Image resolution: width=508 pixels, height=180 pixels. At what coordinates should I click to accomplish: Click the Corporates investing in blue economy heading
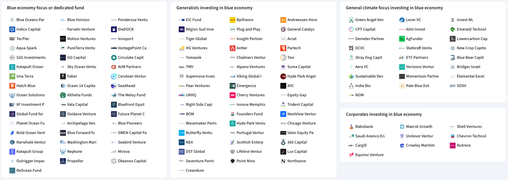pyautogui.click(x=384, y=114)
